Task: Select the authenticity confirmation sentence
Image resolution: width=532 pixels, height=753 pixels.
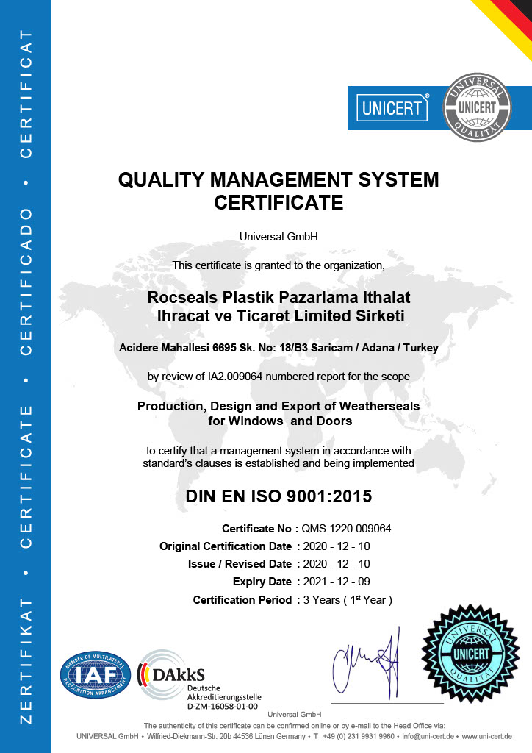Action: point(295,726)
